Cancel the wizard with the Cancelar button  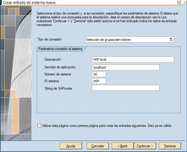pyautogui.click(x=98, y=146)
